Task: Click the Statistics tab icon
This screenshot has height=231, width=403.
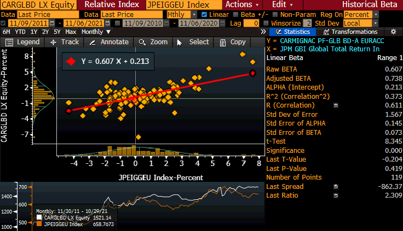Action: pos(279,32)
